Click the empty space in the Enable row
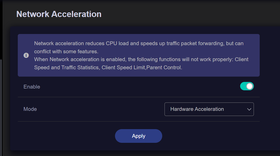Screen dimensions: 280x156 140,87
